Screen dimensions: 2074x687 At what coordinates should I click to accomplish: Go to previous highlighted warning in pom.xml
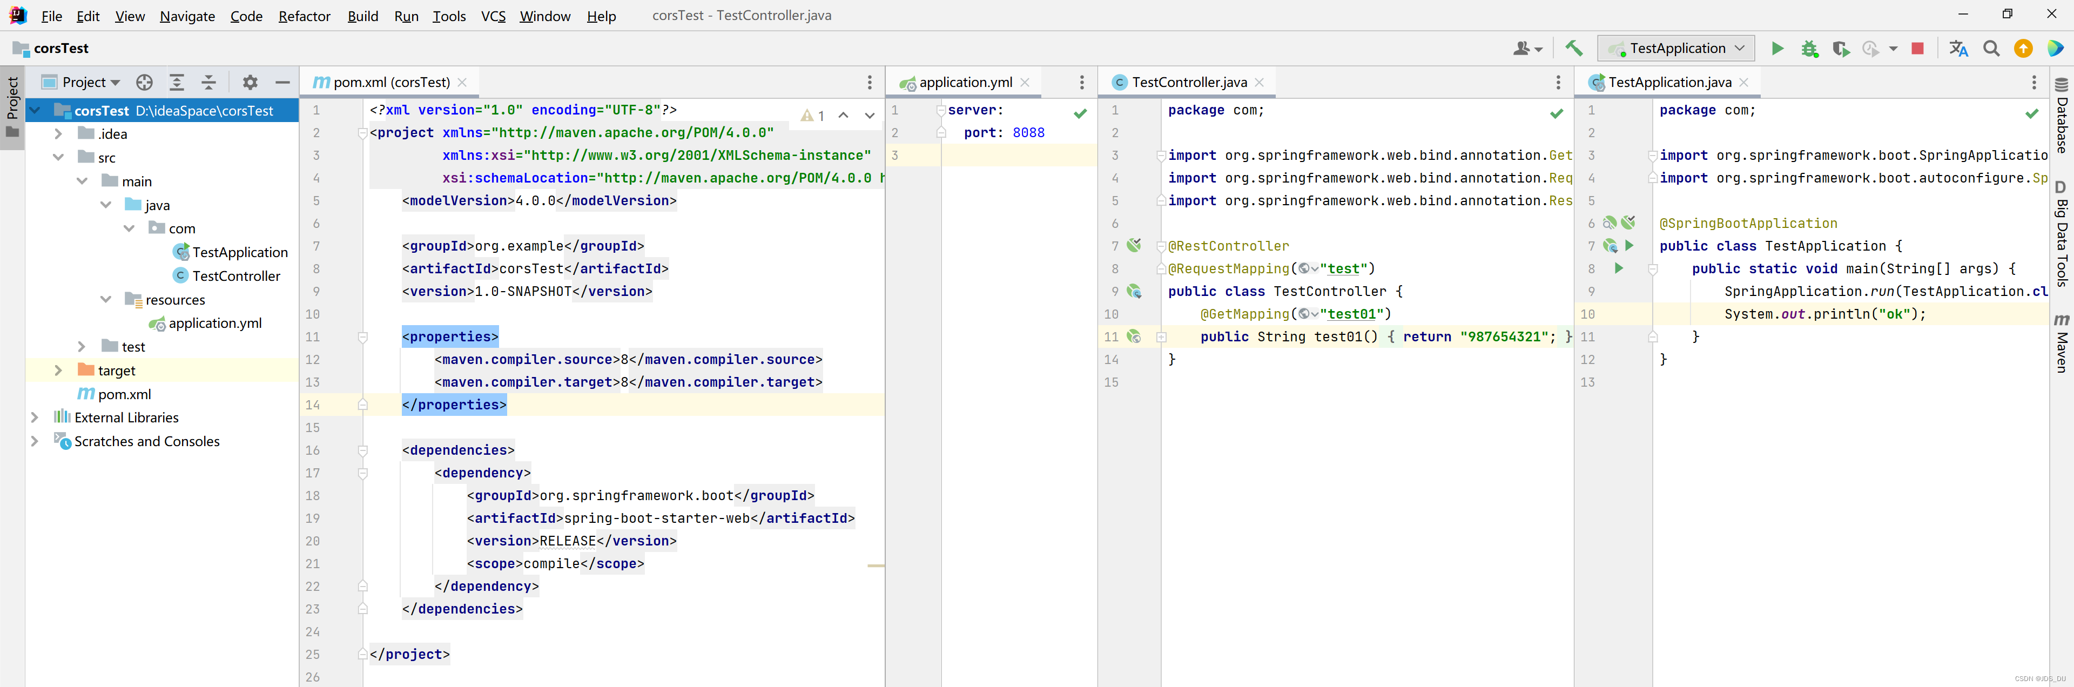click(843, 116)
